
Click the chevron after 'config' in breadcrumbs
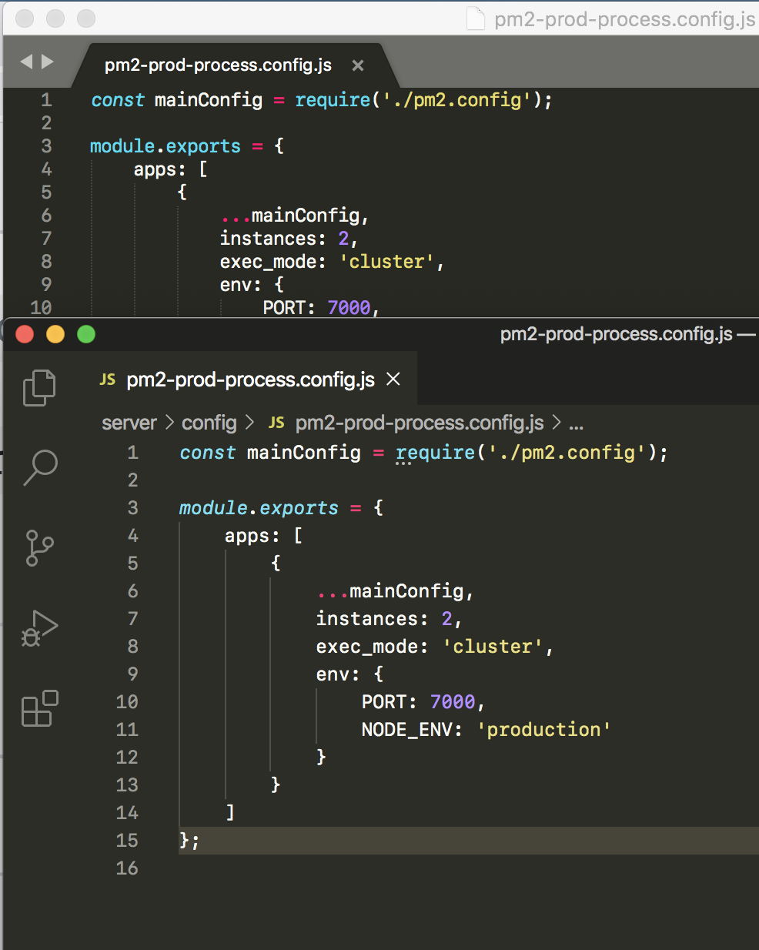(249, 423)
